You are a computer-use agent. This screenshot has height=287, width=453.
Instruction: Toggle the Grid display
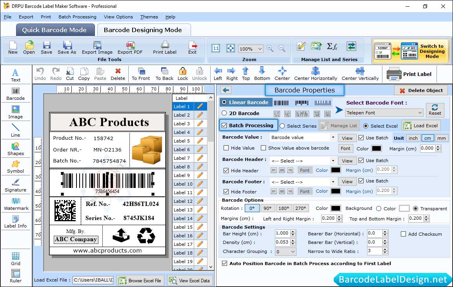point(16,259)
